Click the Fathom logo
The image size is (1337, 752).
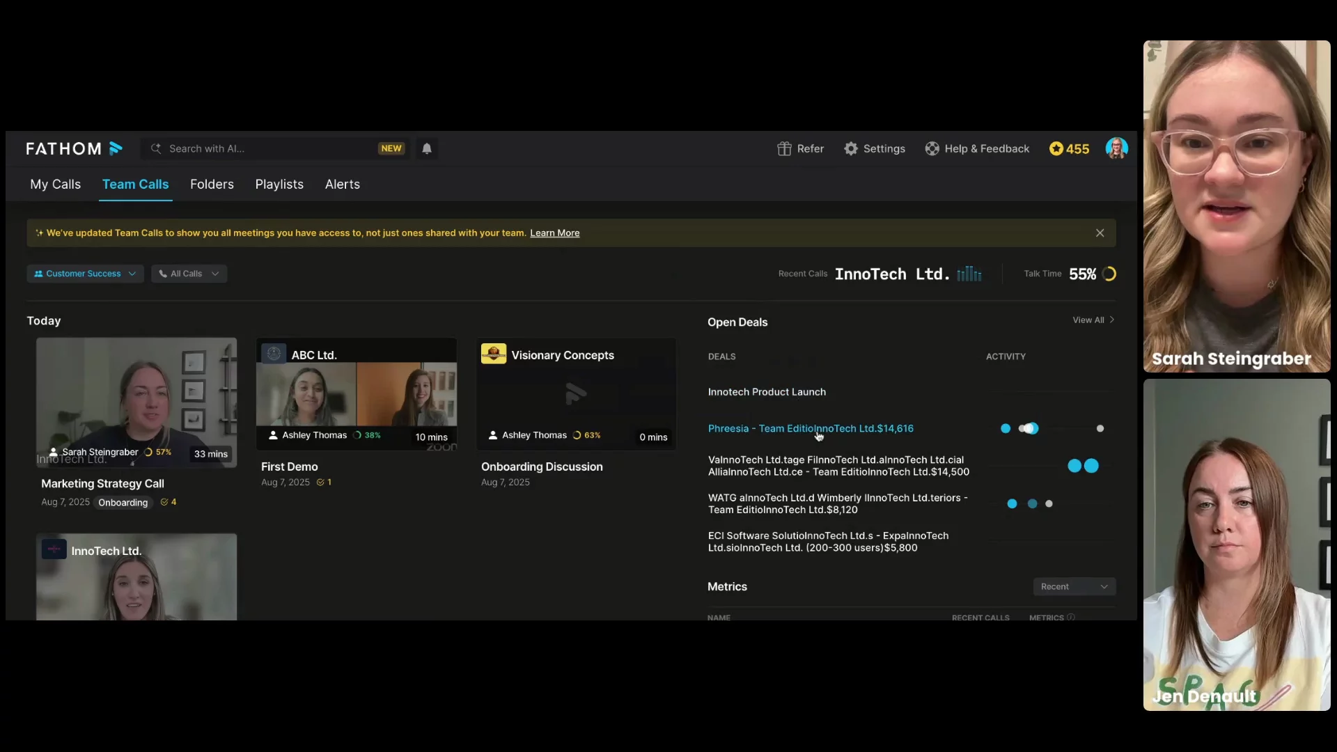(74, 148)
